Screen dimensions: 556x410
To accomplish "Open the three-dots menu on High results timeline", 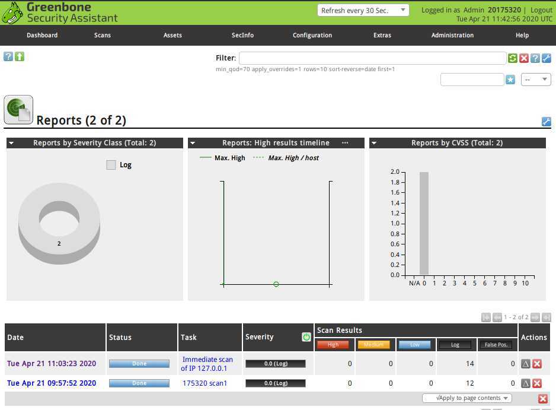I will [345, 143].
